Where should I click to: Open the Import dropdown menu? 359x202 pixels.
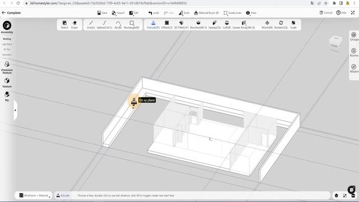point(118,13)
